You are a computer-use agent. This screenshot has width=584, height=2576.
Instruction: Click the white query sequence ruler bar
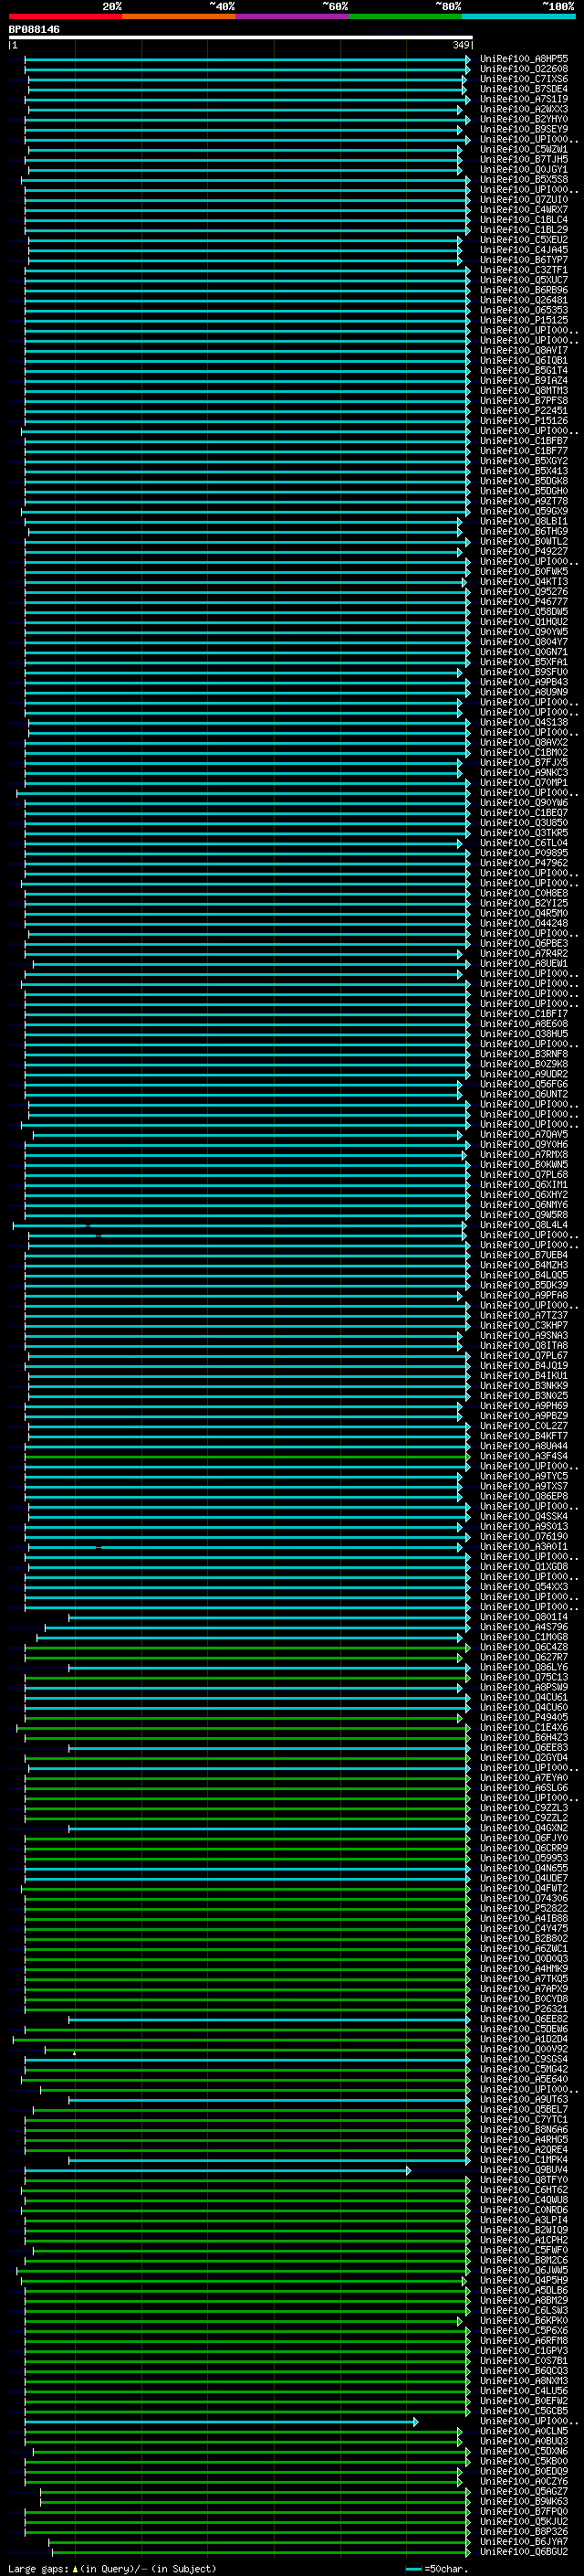pyautogui.click(x=241, y=38)
